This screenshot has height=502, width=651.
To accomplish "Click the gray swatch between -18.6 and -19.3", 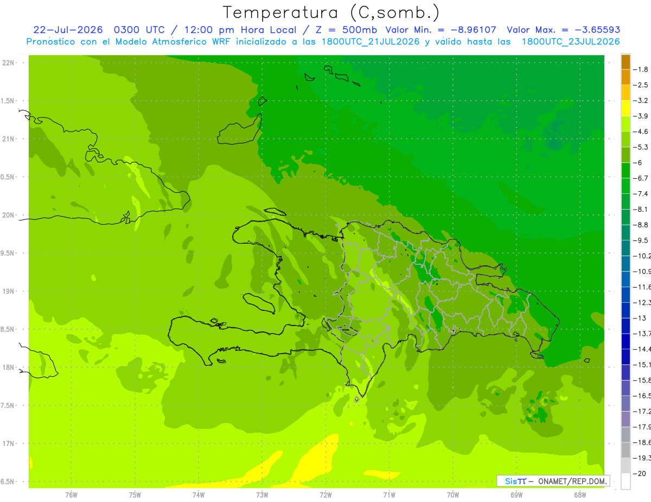I will [626, 451].
